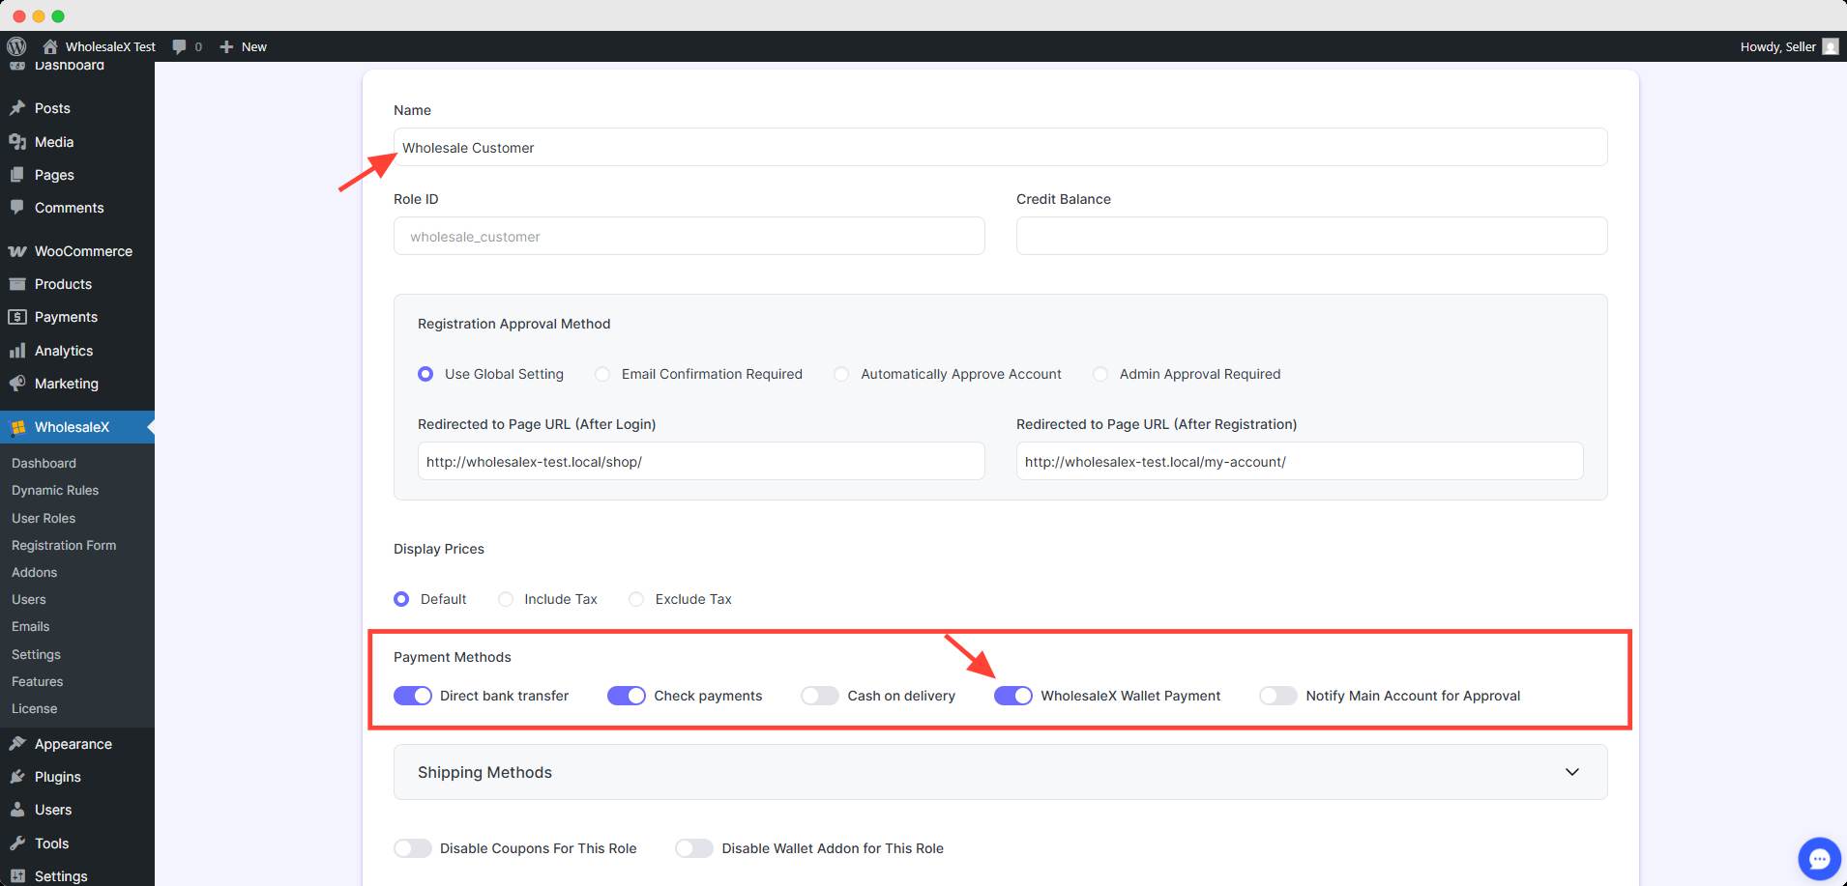Click the WooCommerce icon in sidebar
Screen dimensions: 1847x886
click(x=17, y=251)
